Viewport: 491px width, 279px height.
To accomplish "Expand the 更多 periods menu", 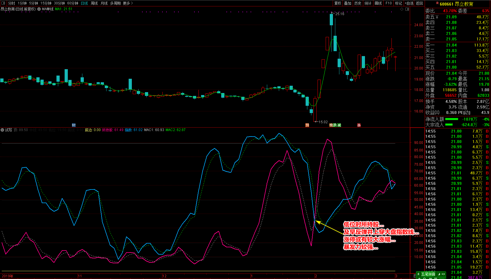I will pos(128,3).
